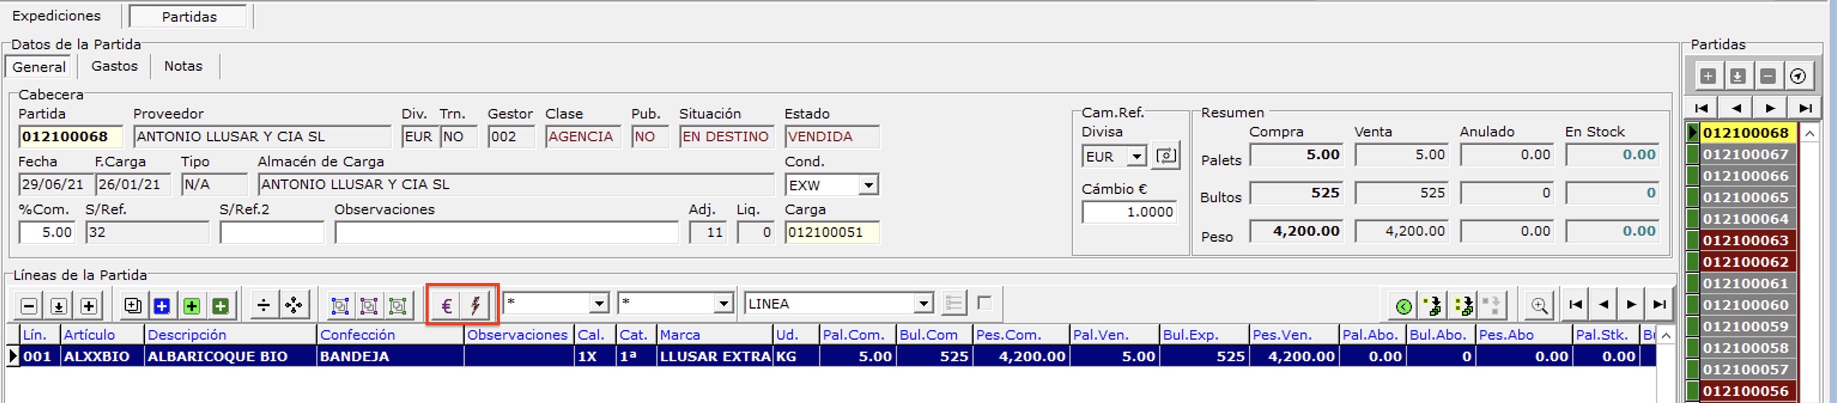Screen dimensions: 1837x403
Task: Click the Euro price icon in lines toolbar
Action: tap(447, 306)
